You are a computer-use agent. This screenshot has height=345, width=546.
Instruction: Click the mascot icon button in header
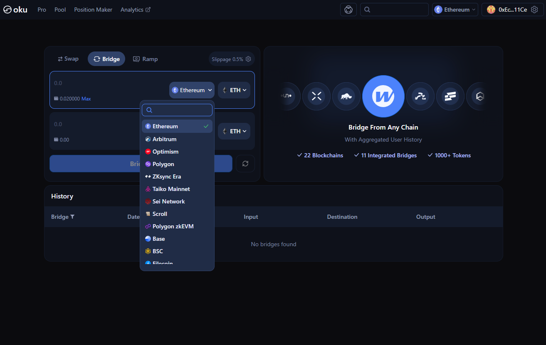(x=348, y=10)
